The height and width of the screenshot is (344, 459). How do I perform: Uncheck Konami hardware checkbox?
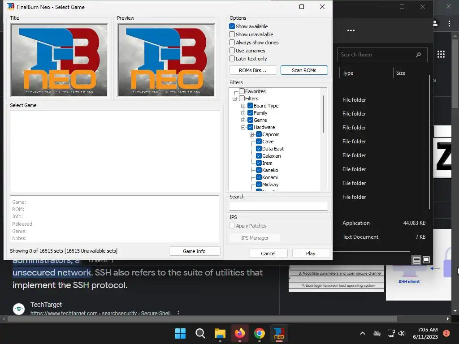259,177
